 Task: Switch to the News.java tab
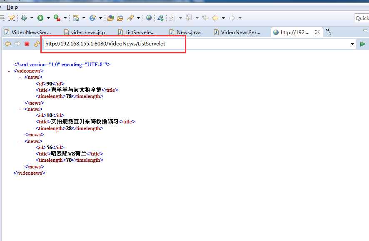pos(185,32)
